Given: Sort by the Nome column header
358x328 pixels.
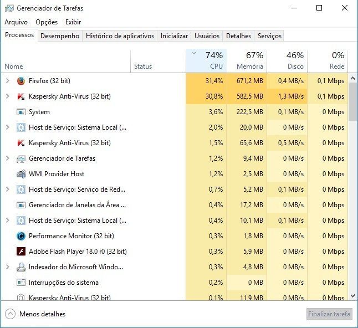Looking at the screenshot, I should [66, 61].
